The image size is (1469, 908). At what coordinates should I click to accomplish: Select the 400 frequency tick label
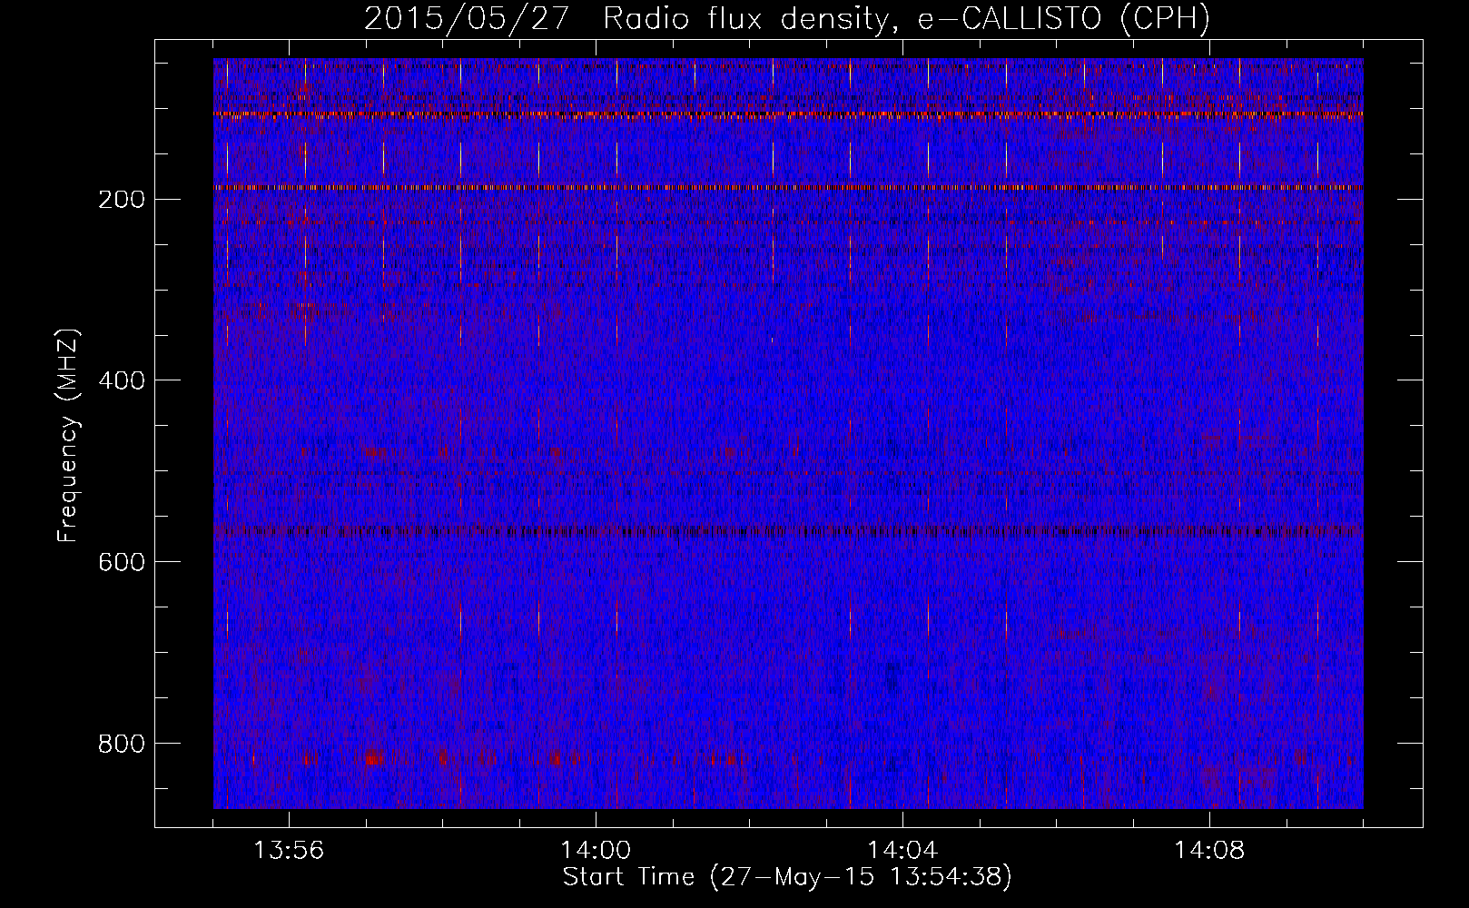click(121, 381)
